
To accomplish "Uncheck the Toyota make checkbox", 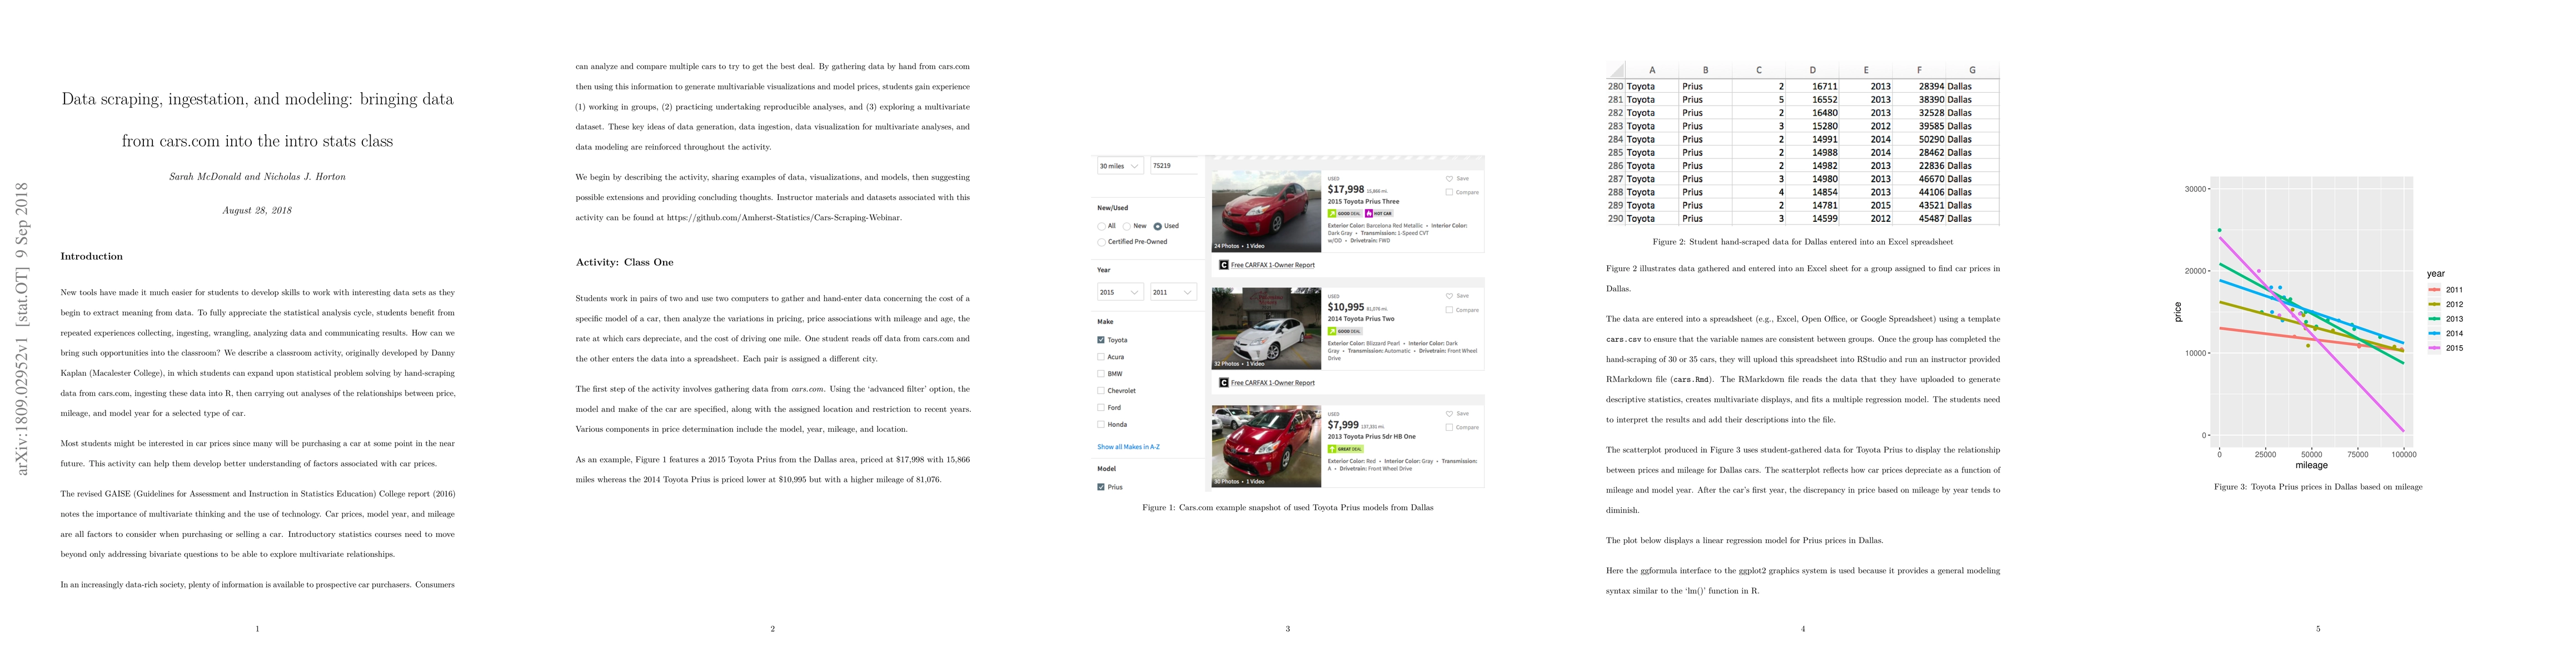I will tap(1101, 340).
